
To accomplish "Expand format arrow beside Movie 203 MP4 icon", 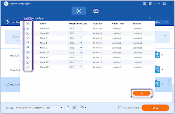I will pyautogui.click(x=162, y=84).
